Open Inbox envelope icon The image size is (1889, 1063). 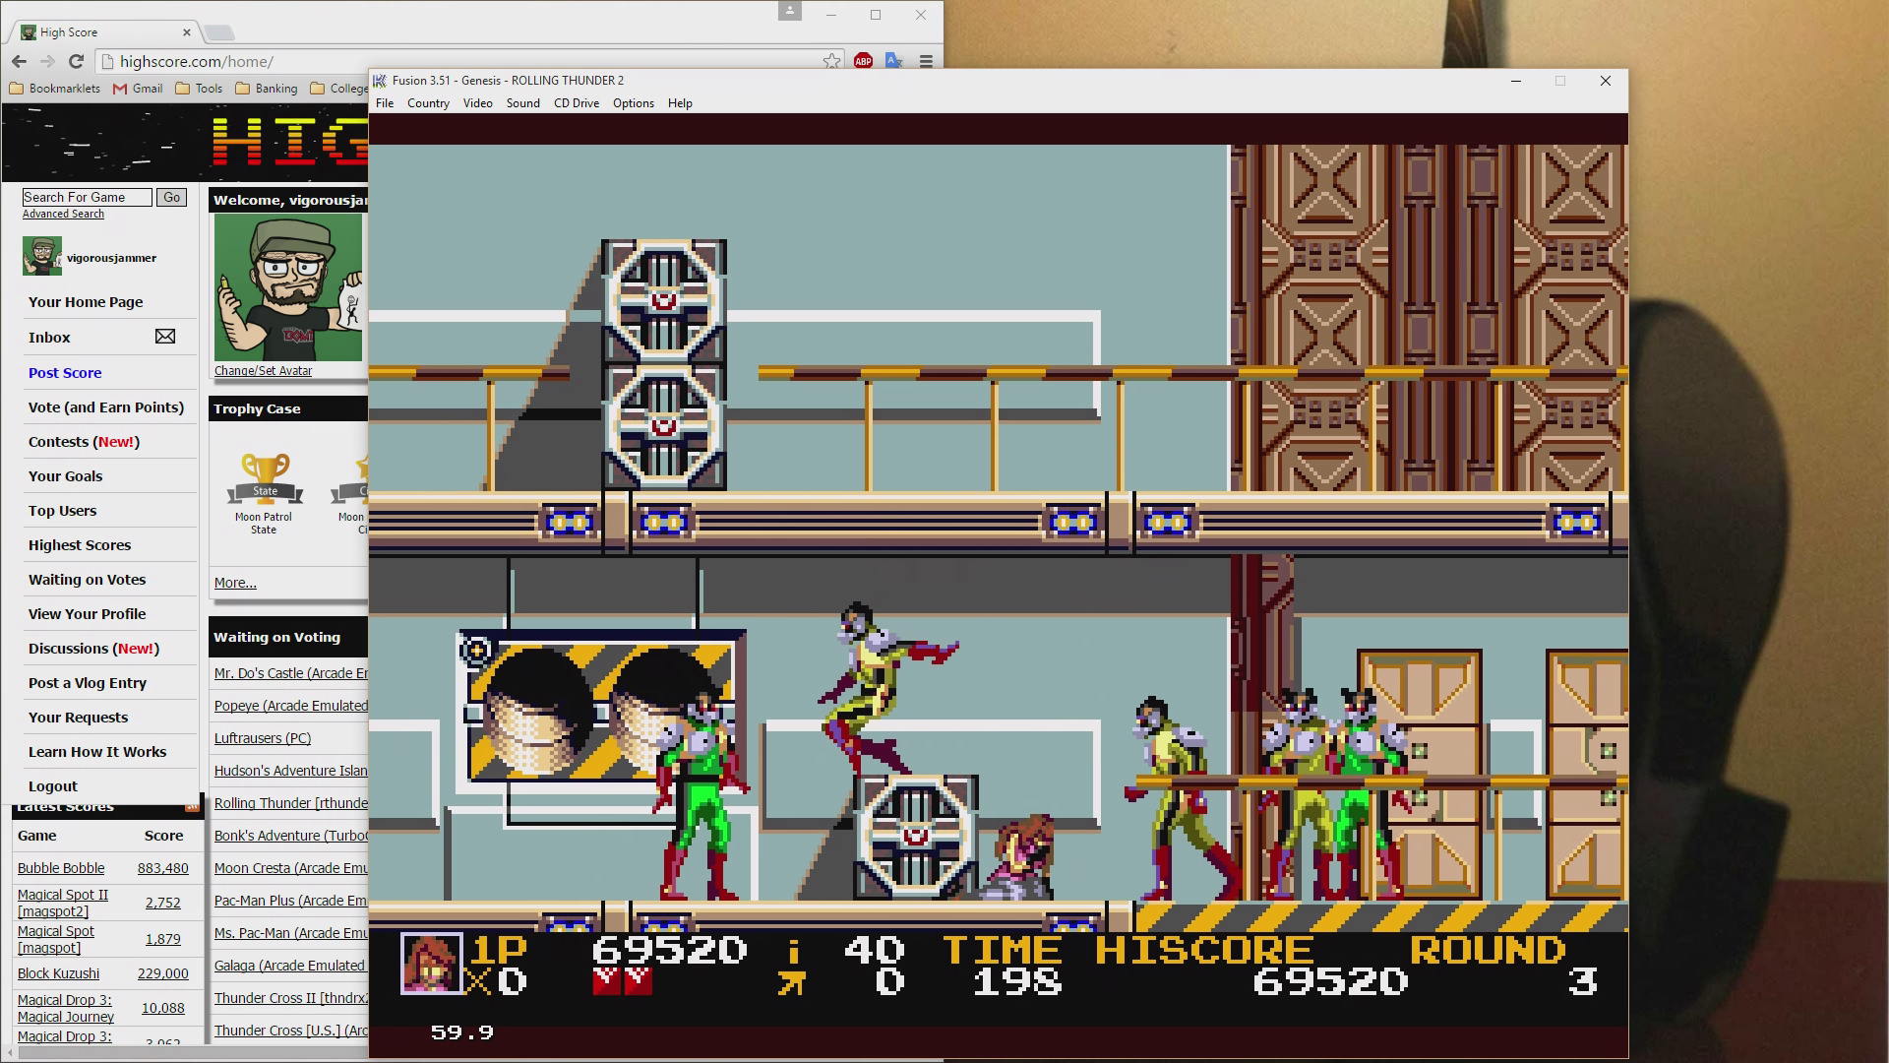pos(165,337)
